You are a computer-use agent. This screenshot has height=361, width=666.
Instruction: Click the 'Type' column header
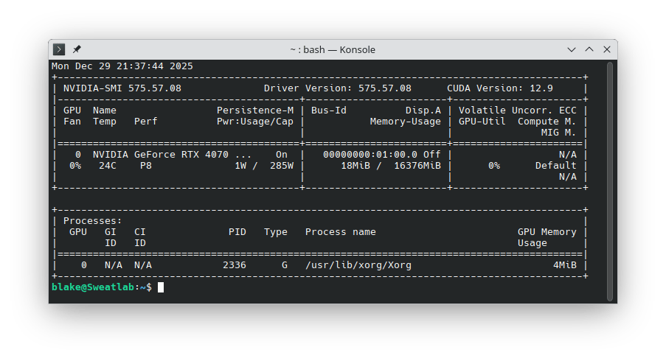[276, 232]
